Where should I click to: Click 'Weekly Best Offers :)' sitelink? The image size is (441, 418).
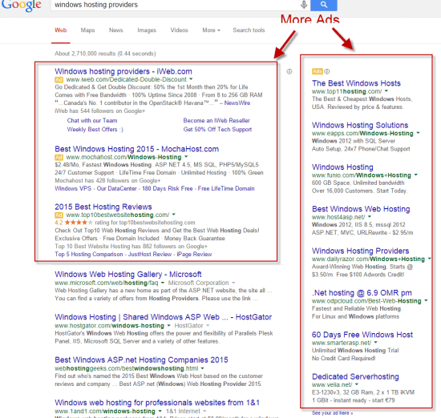point(95,130)
